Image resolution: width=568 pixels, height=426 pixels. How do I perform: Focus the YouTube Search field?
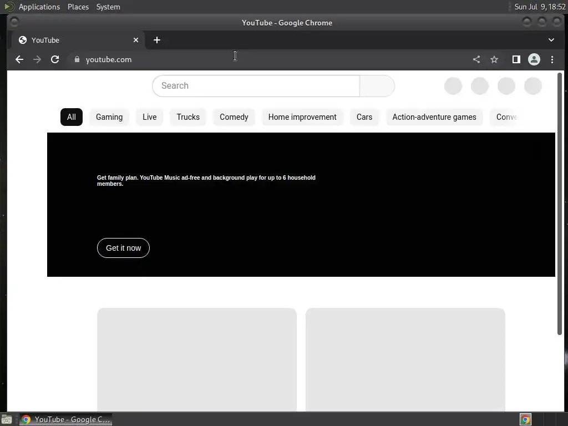[256, 86]
